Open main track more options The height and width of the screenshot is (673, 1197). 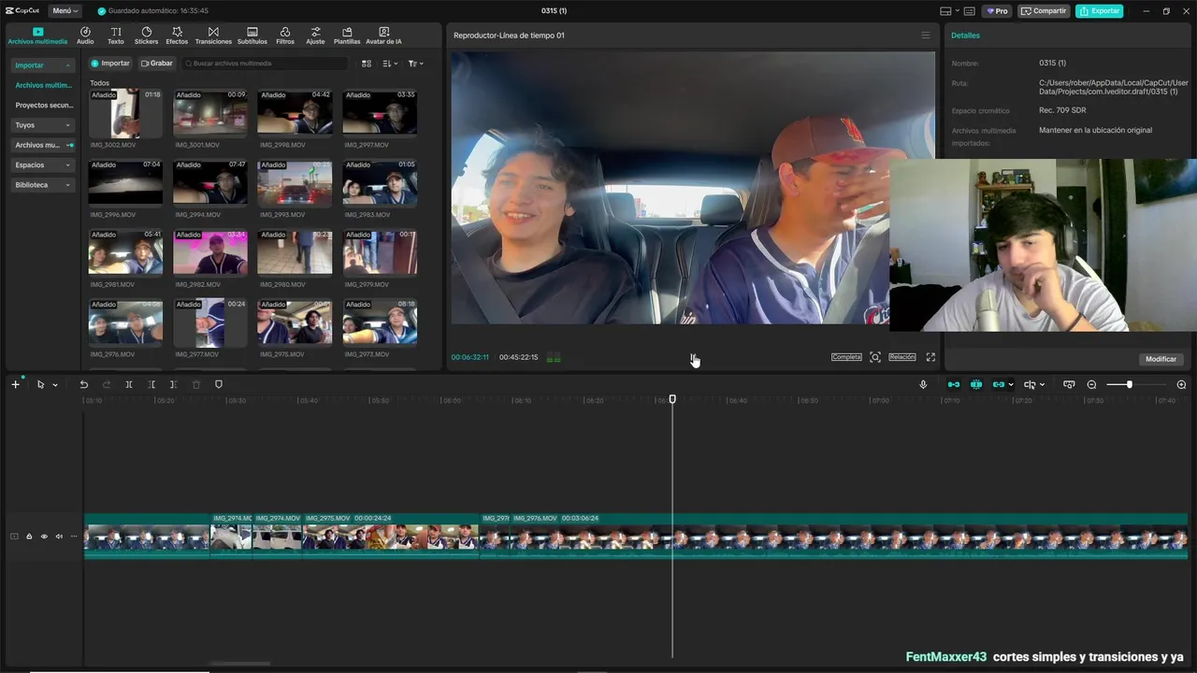74,537
